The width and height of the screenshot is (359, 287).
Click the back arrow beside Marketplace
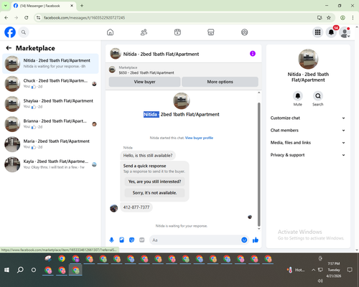coord(9,48)
